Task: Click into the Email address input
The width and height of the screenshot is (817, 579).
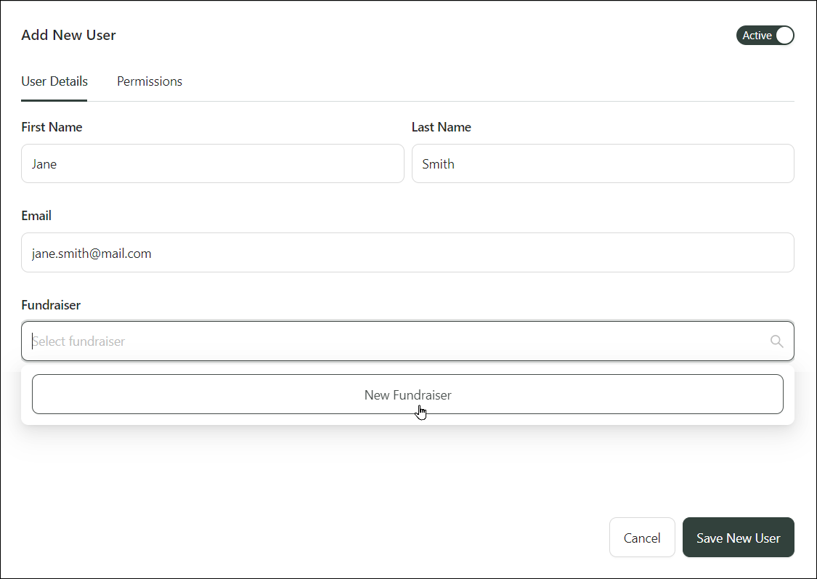Action: pos(407,253)
